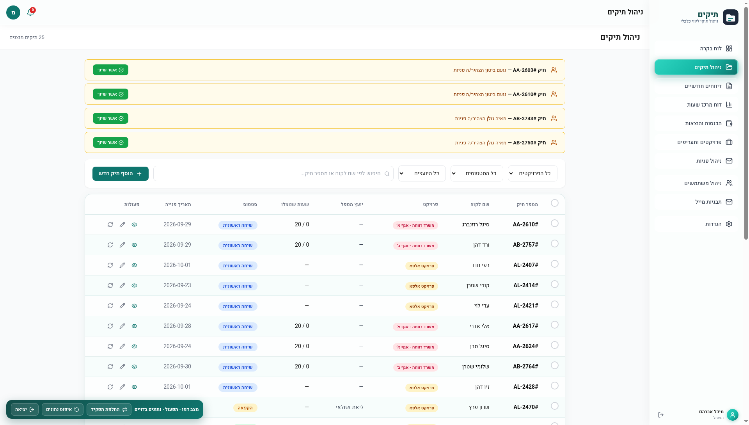Click refresh icon for case AA-2624
The height and width of the screenshot is (425, 749).
110,347
